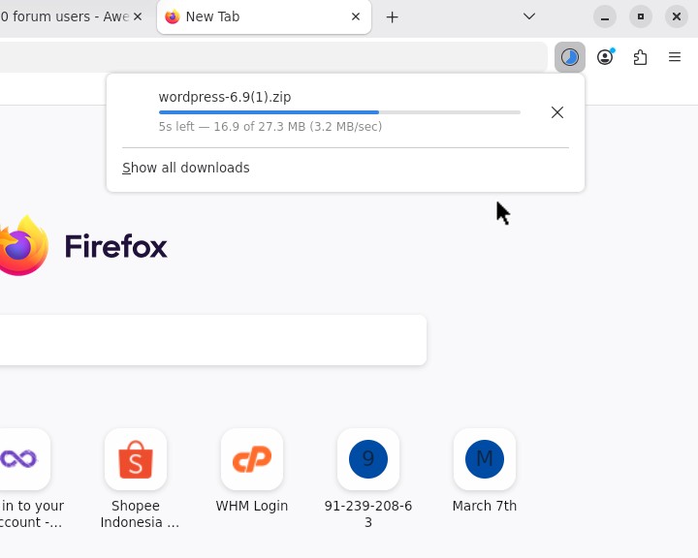Open the Extensions puzzle icon
698x558 pixels.
click(x=640, y=57)
